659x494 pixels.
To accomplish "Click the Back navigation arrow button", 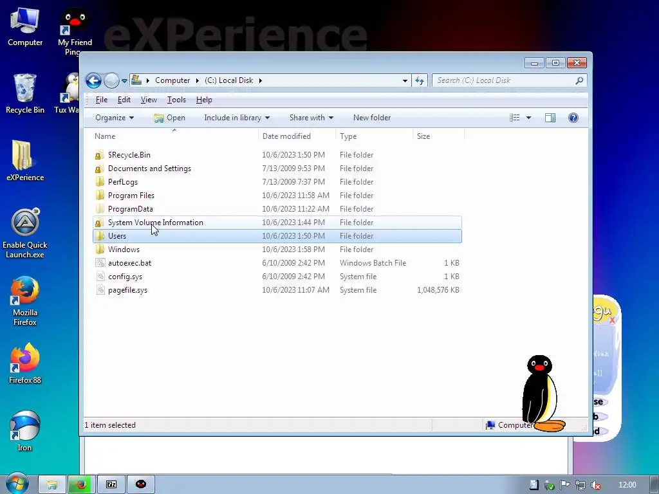I will [93, 80].
